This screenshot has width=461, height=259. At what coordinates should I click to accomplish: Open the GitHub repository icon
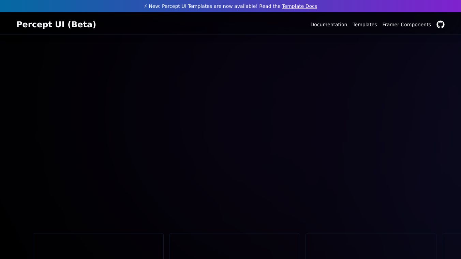tap(441, 25)
